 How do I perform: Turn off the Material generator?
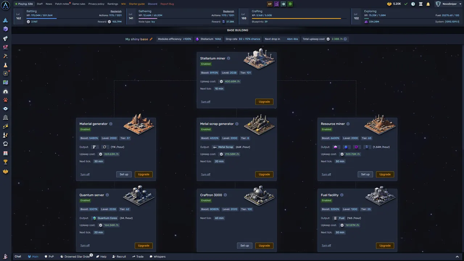pos(85,174)
